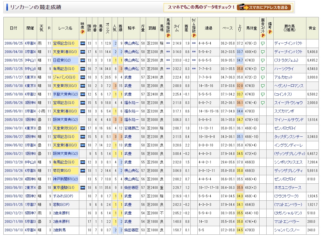Play race video for 2005/12/25 有馬記念

[83, 69]
